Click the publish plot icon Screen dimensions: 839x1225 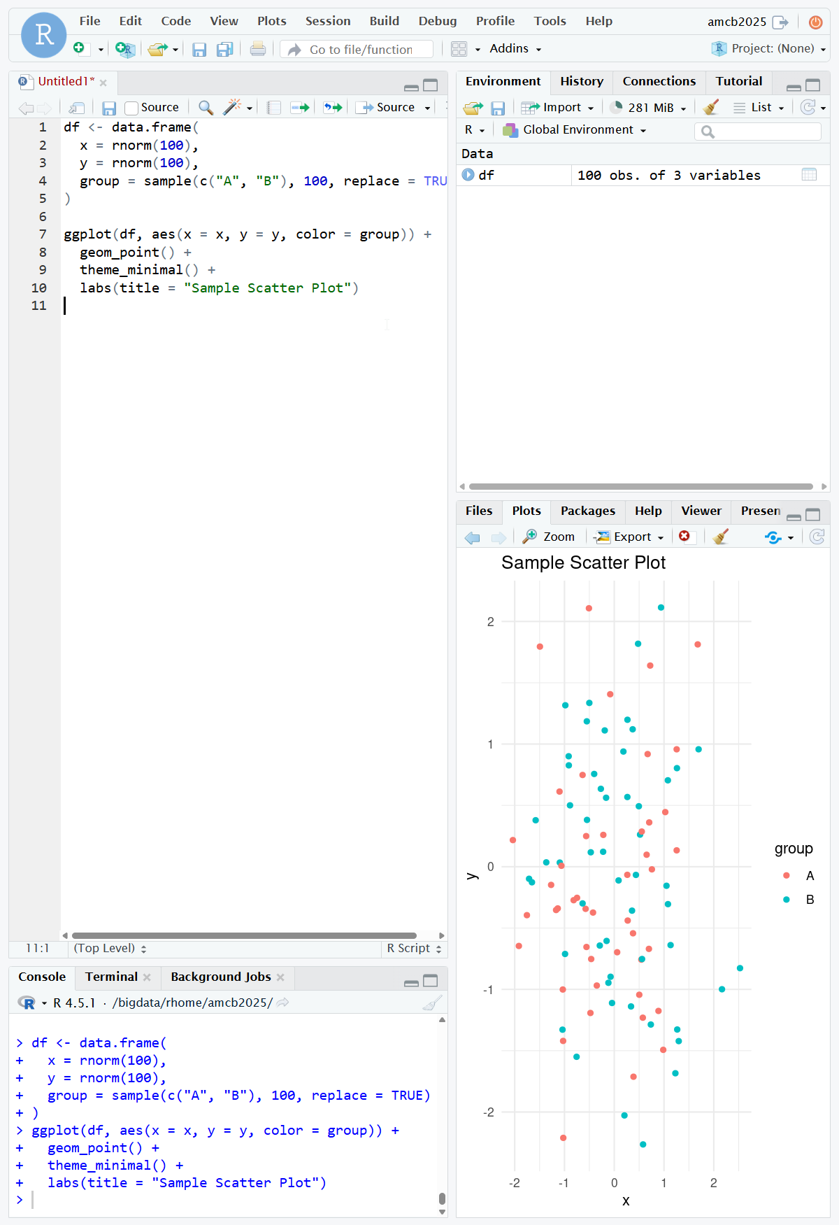coord(773,537)
